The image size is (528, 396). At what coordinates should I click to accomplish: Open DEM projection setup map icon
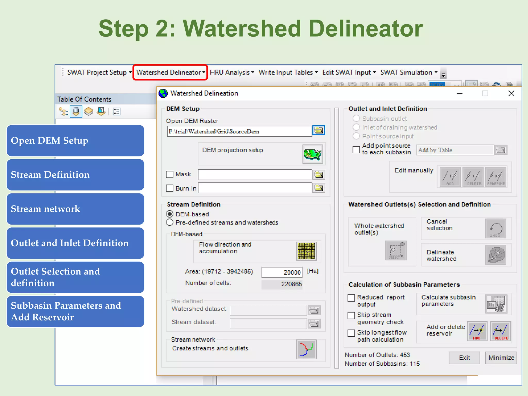(x=313, y=154)
